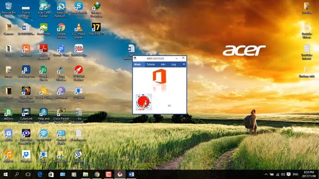Image resolution: width=319 pixels, height=179 pixels.
Task: Open File Explorer from the taskbar
Action: point(85,175)
